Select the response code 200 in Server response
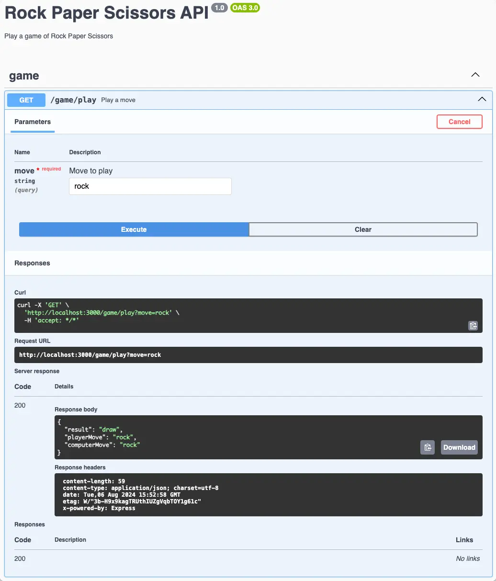 20,405
